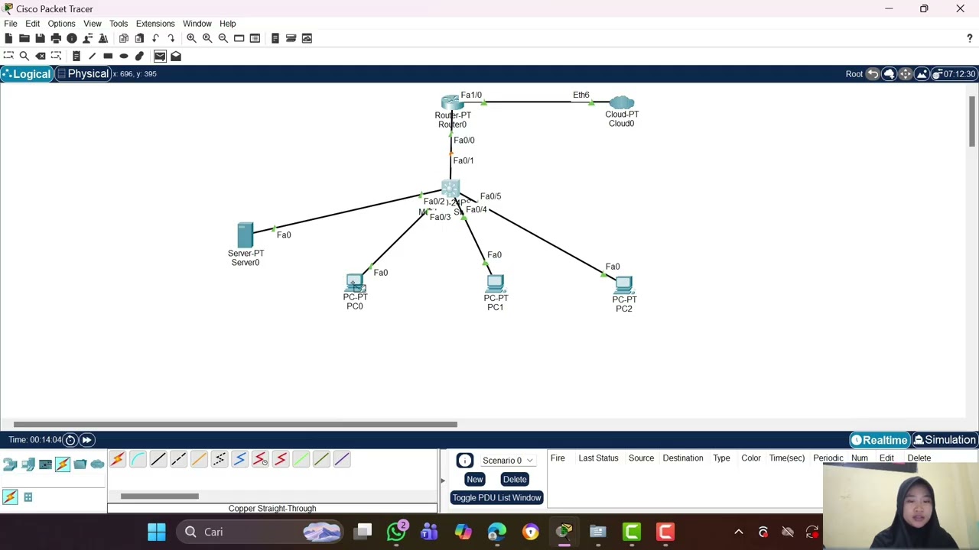
Task: Open the Tools menu
Action: click(119, 24)
